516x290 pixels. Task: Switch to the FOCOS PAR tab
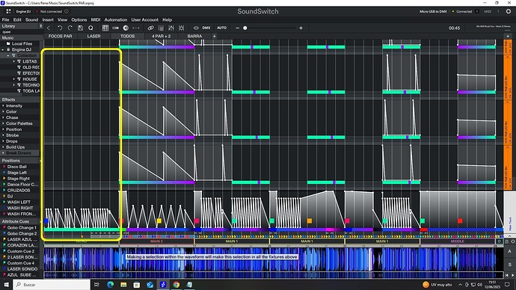point(61,36)
